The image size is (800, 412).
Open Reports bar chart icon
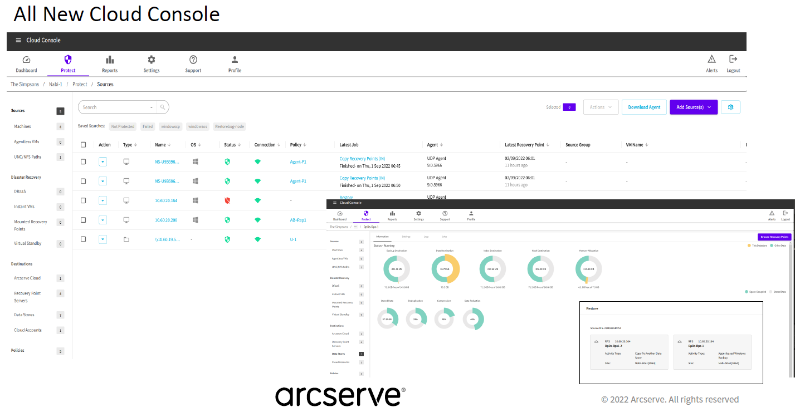coord(110,60)
